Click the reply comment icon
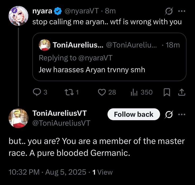This screenshot has height=185, width=195. point(36,92)
